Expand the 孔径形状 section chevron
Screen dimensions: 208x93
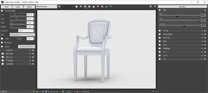(x=30, y=50)
